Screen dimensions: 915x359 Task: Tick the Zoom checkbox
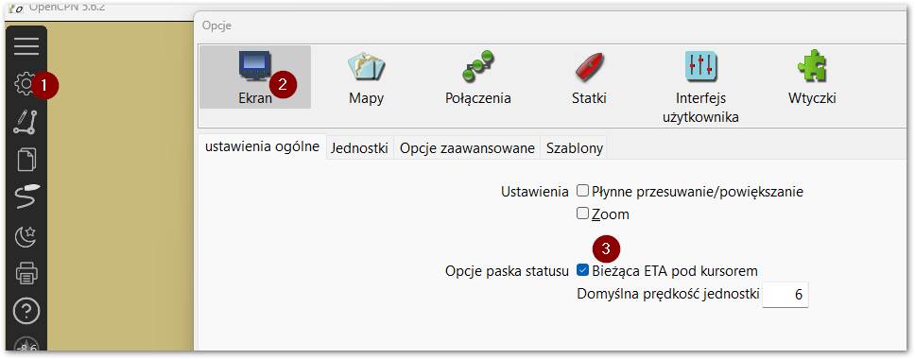(x=582, y=214)
